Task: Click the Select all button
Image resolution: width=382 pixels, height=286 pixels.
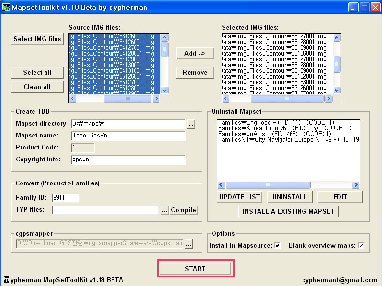Action: click(37, 72)
